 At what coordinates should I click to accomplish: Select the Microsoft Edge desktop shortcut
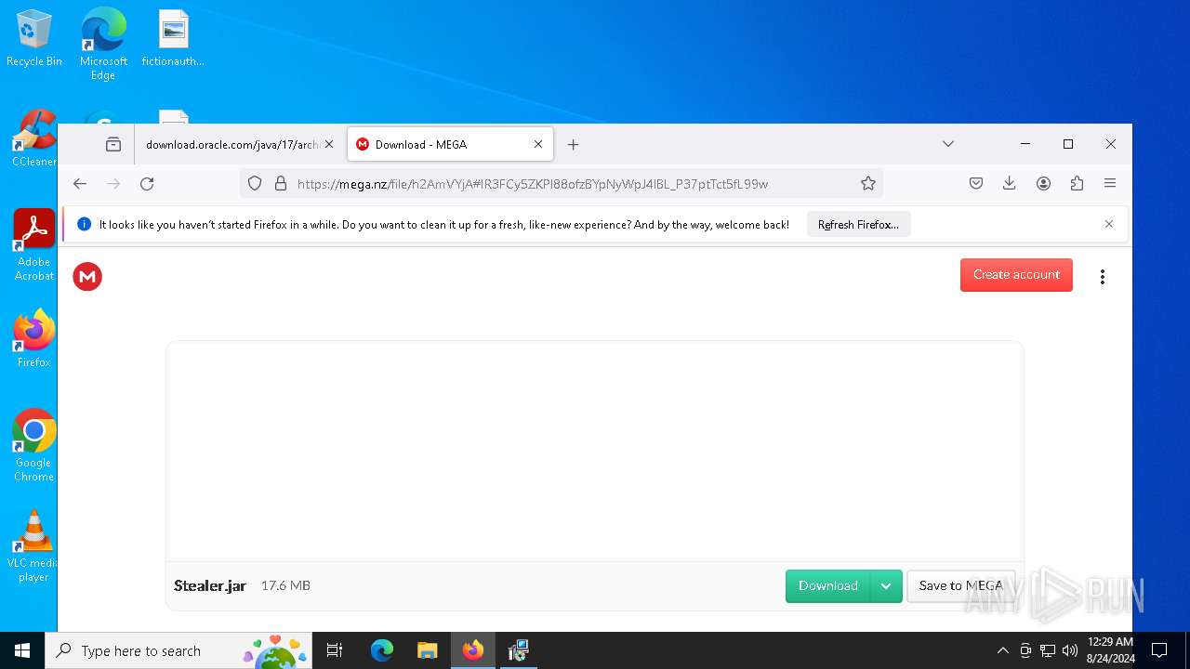pos(103,45)
